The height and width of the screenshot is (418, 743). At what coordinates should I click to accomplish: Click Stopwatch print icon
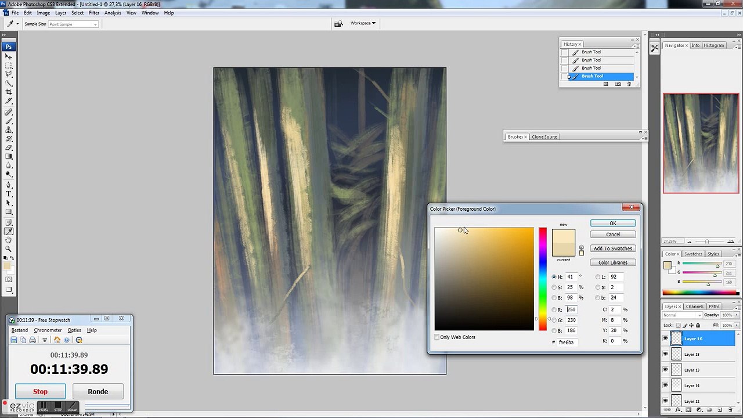coord(33,340)
